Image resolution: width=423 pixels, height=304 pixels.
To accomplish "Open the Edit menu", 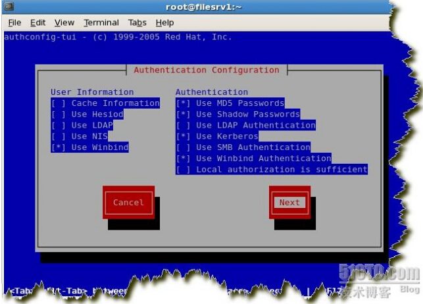I will (x=37, y=22).
